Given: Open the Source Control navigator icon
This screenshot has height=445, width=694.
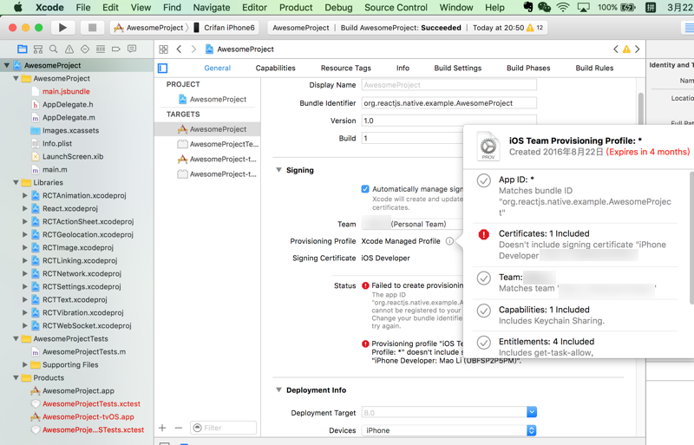Looking at the screenshot, I should click(x=38, y=49).
